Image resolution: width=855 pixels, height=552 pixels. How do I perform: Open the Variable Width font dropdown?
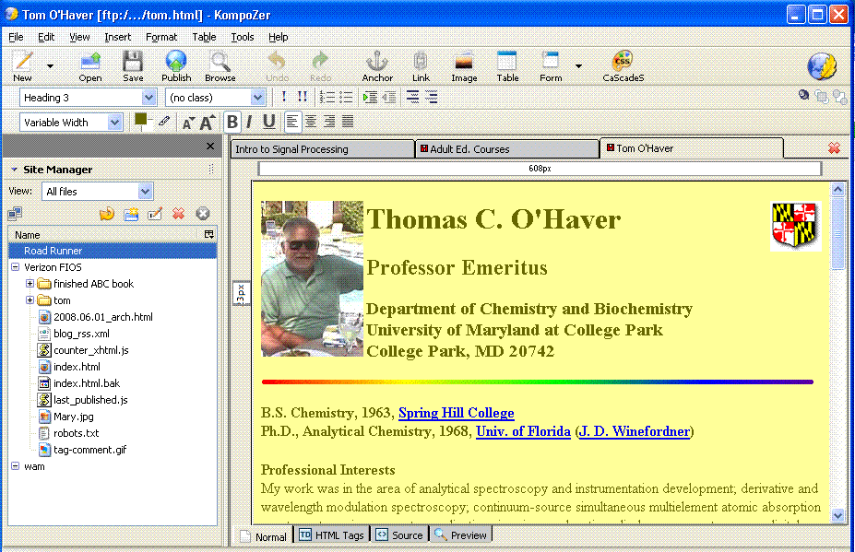pos(114,123)
